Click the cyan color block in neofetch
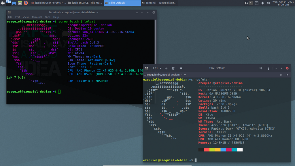This screenshot has width=295, height=166. coord(234,150)
